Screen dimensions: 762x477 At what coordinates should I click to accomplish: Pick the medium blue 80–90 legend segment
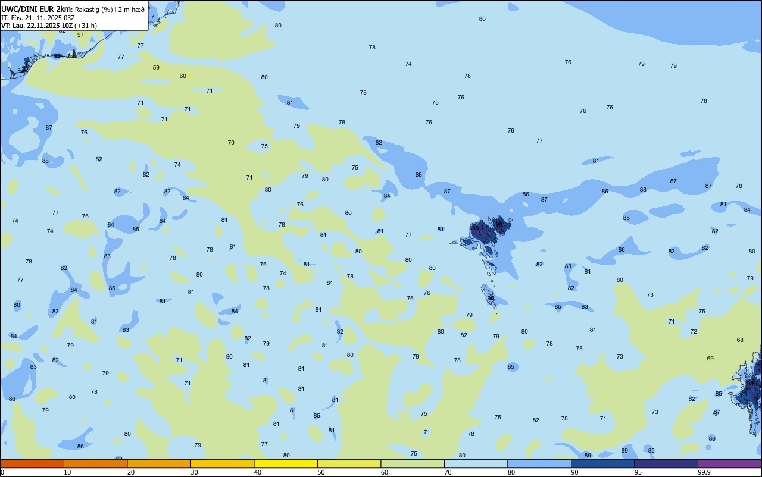coord(539,463)
